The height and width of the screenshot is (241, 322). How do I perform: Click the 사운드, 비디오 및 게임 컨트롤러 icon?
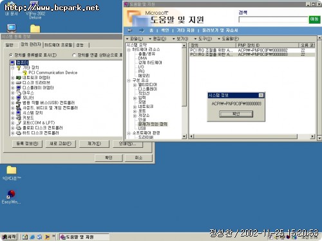19,108
